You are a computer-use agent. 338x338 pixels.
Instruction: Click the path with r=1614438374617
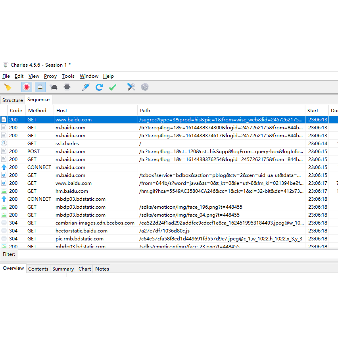click(x=221, y=136)
